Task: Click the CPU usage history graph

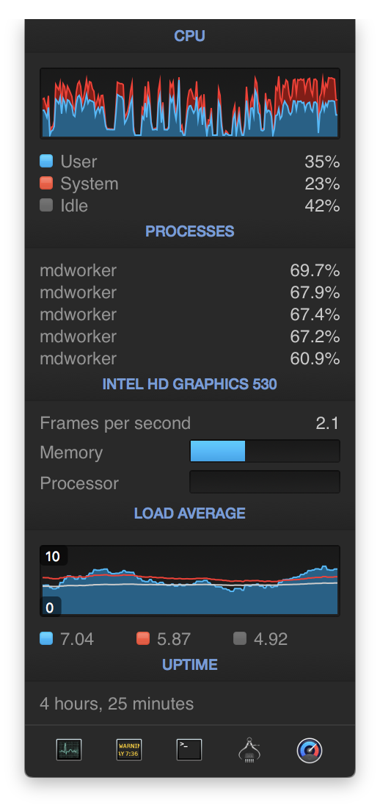Action: (190, 103)
